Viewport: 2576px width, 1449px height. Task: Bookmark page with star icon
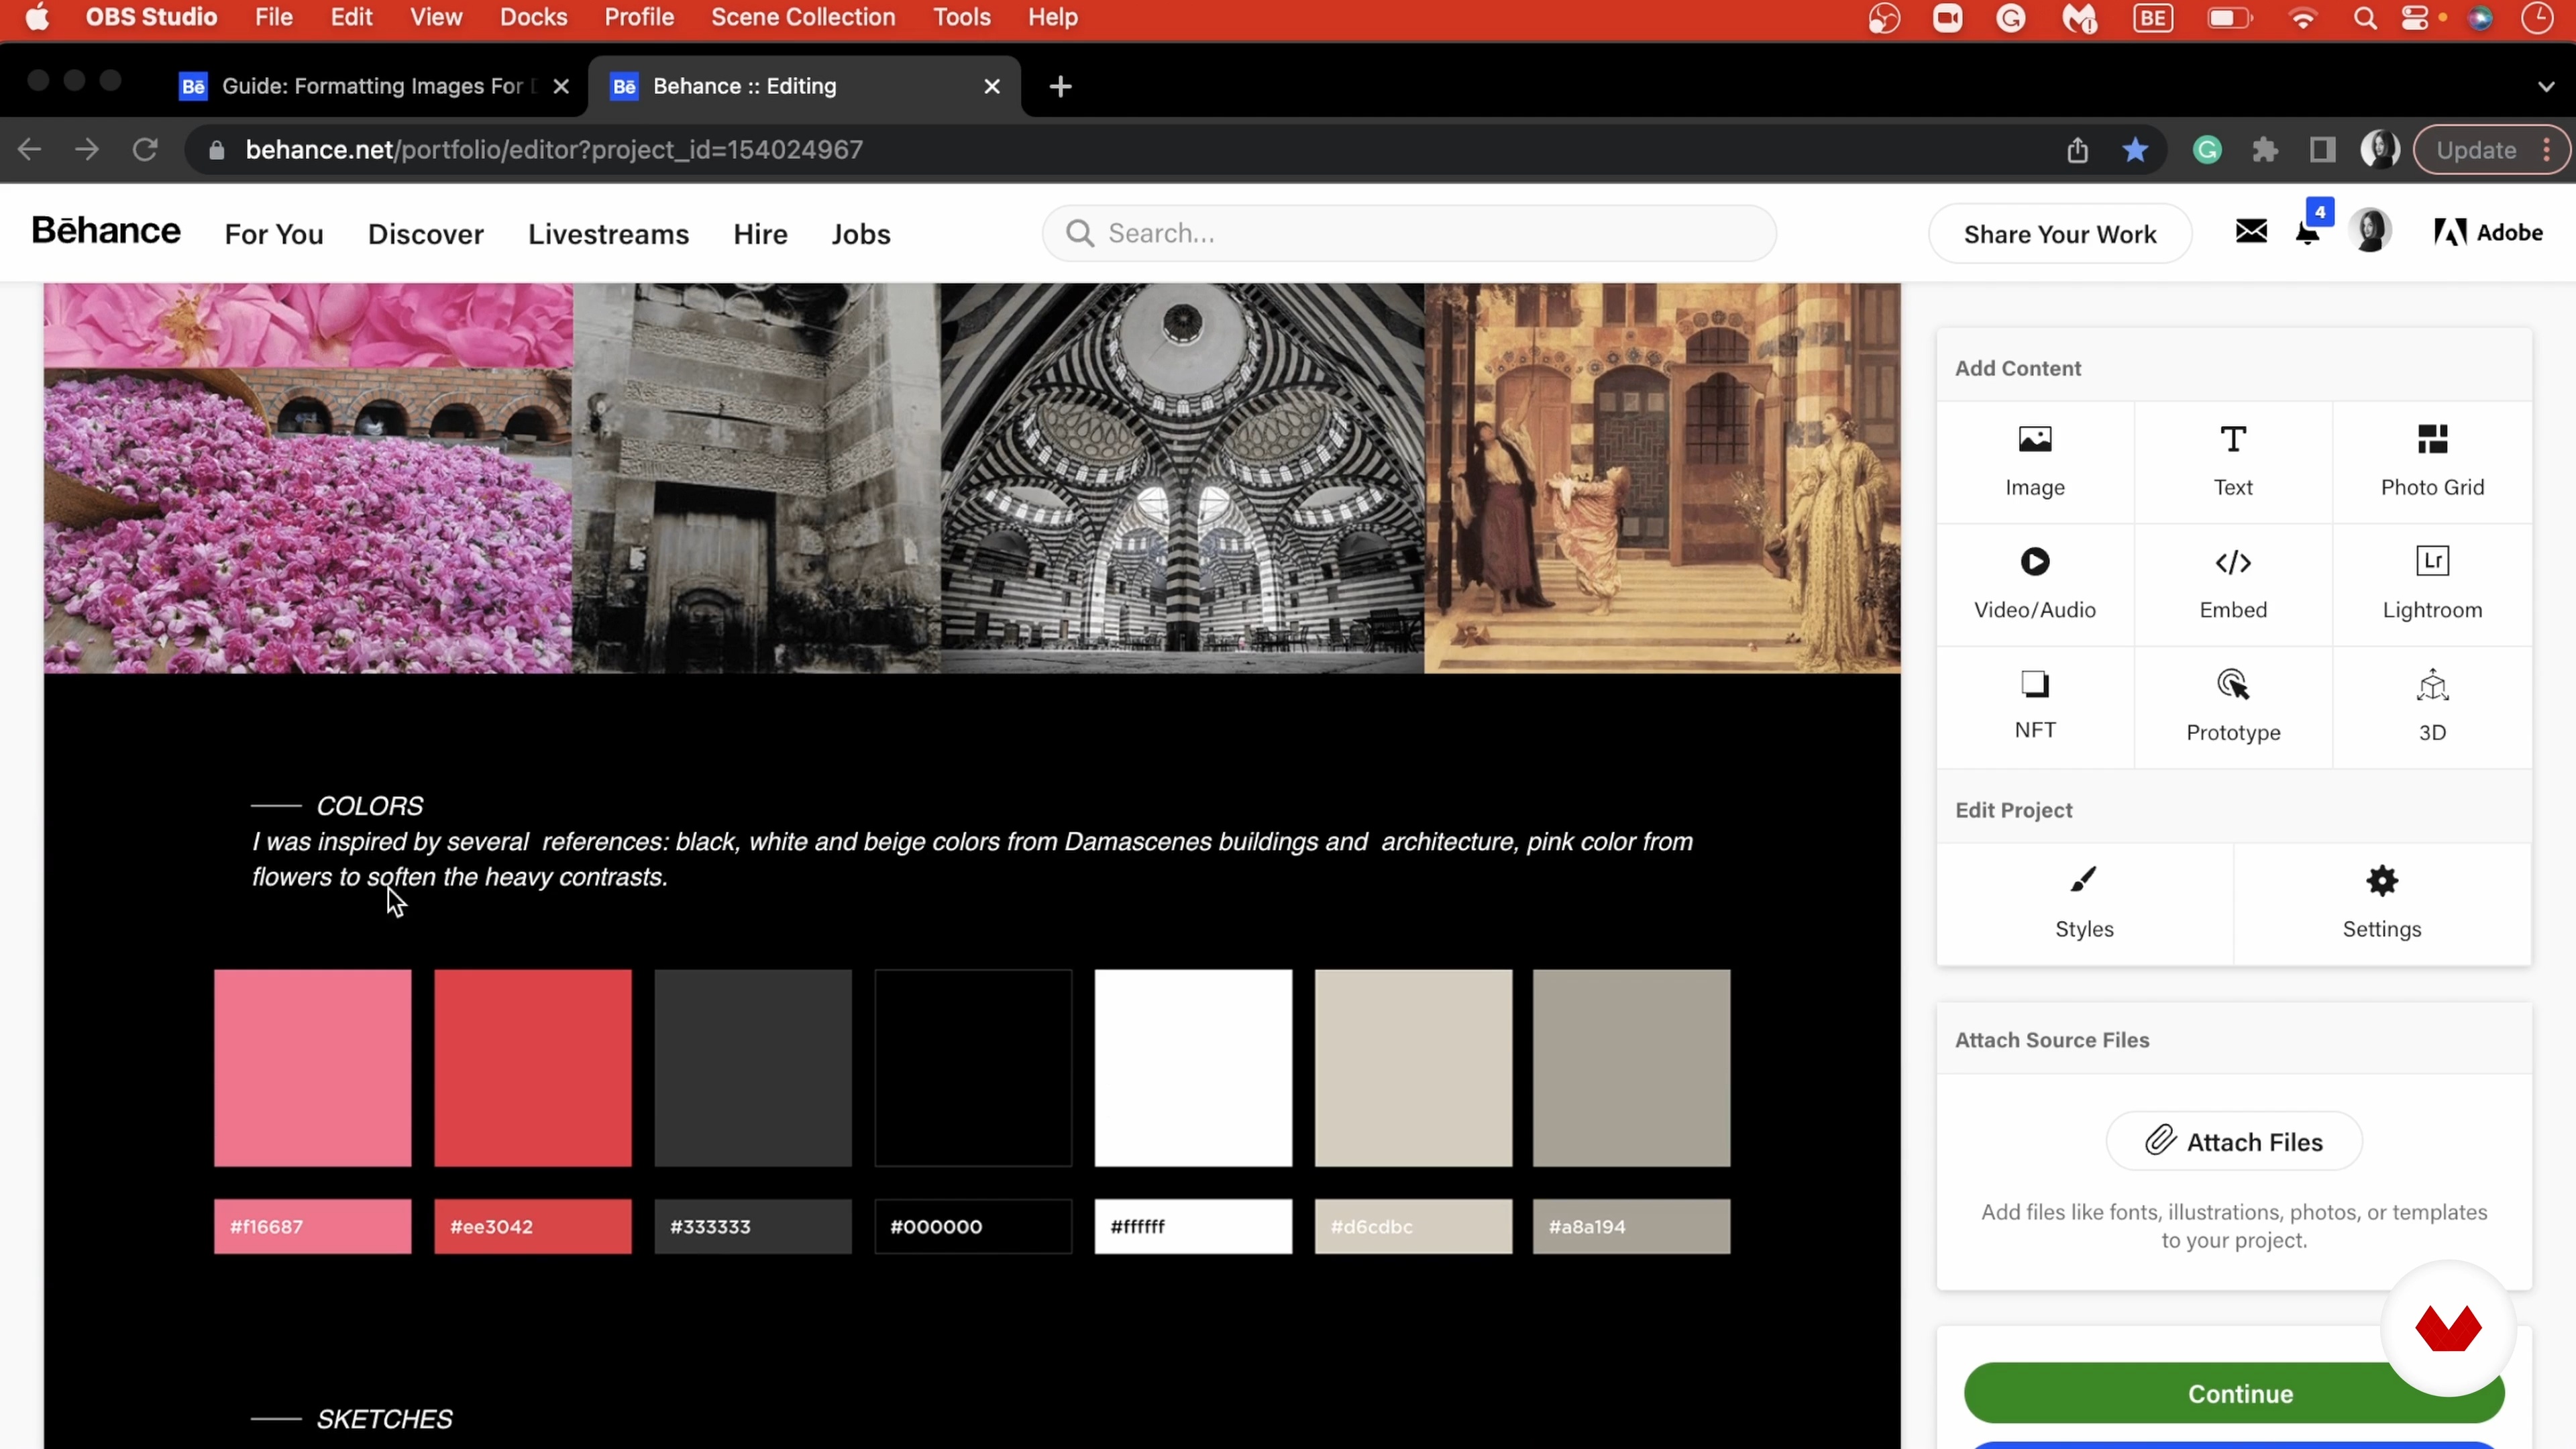click(x=2134, y=150)
